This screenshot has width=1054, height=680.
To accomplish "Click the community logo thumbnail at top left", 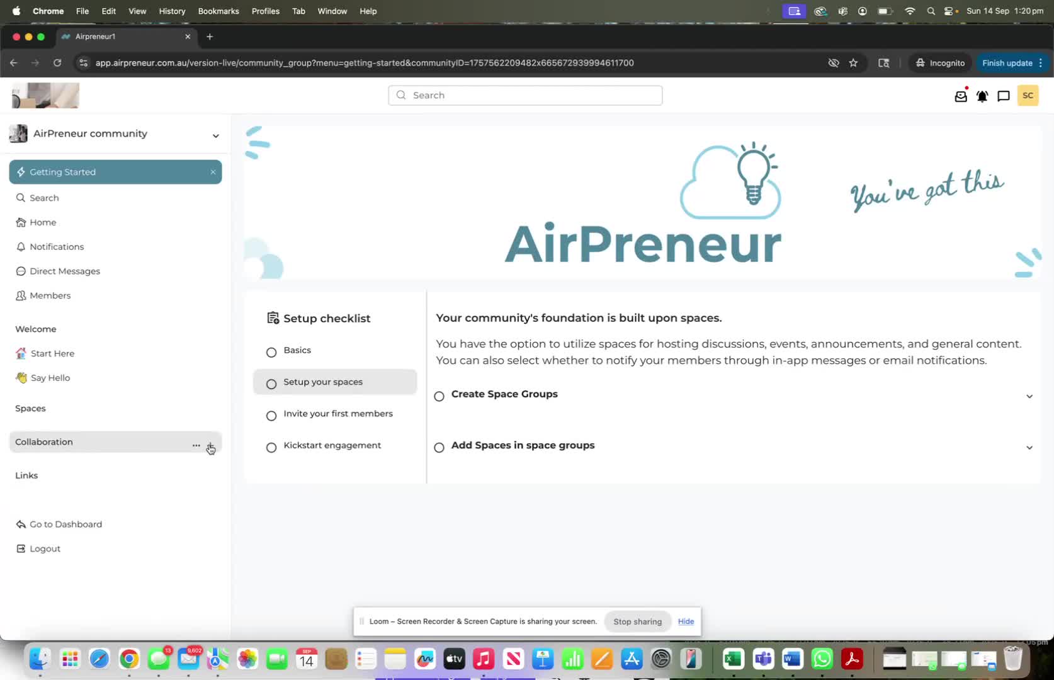I will tap(45, 96).
